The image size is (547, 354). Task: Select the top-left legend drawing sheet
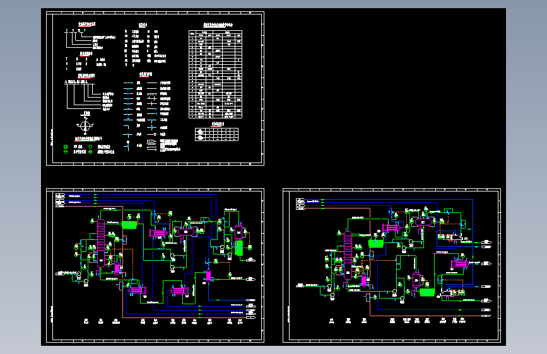pos(155,88)
